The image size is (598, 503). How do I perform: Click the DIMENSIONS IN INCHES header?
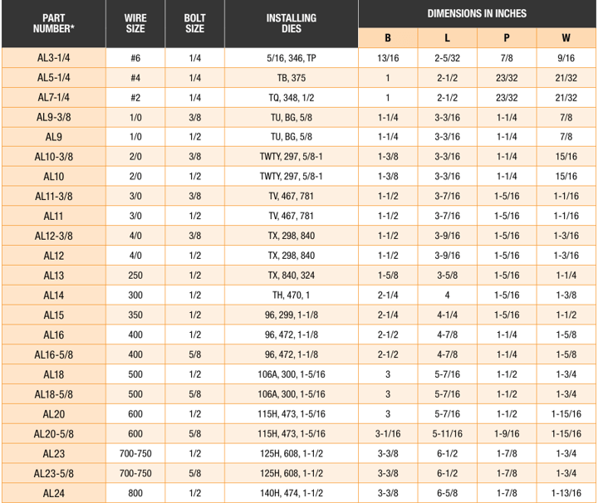point(477,13)
